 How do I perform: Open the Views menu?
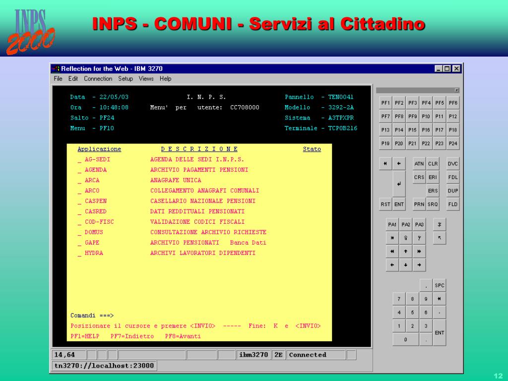pos(146,79)
